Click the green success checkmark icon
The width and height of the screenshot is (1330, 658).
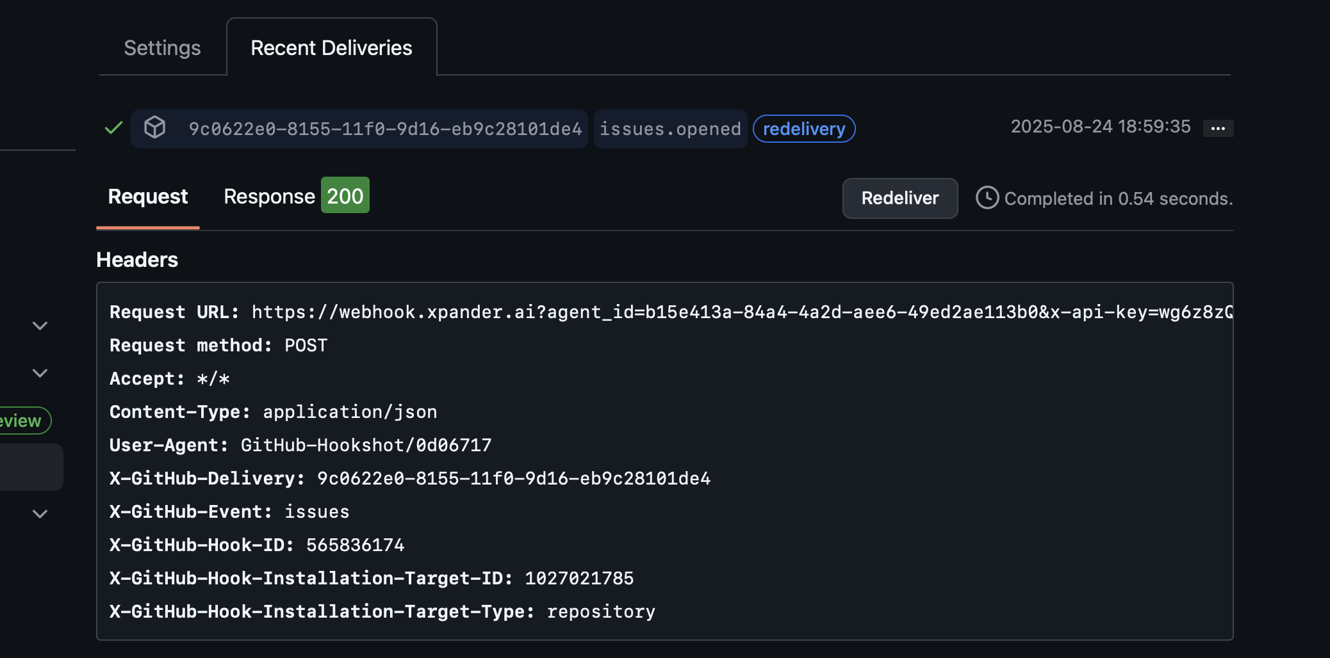tap(113, 128)
